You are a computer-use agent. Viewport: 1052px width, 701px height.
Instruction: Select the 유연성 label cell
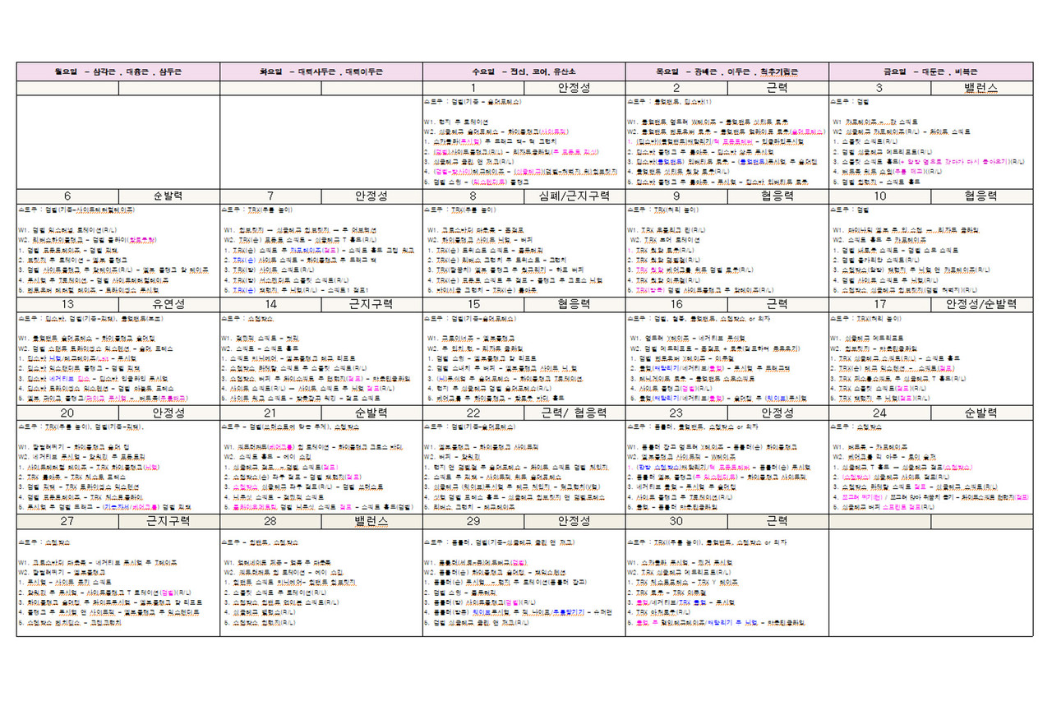[x=169, y=304]
